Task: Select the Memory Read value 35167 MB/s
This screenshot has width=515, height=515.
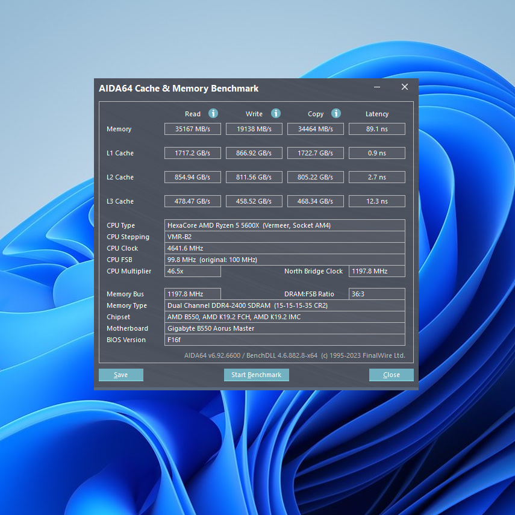Action: (193, 129)
